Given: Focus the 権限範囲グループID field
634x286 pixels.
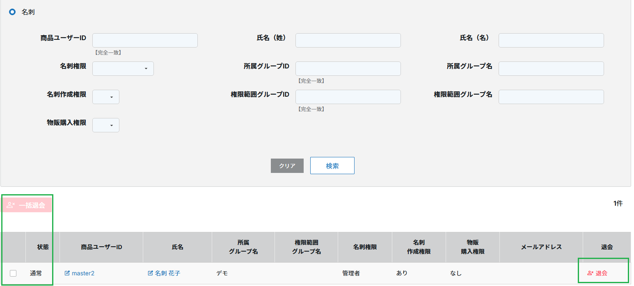Looking at the screenshot, I should 348,97.
